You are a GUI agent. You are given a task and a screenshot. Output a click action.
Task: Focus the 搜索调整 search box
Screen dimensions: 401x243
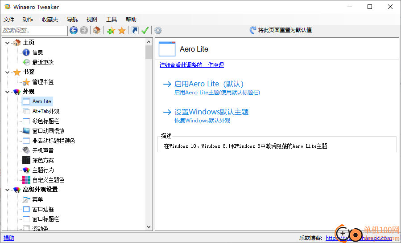(34, 31)
